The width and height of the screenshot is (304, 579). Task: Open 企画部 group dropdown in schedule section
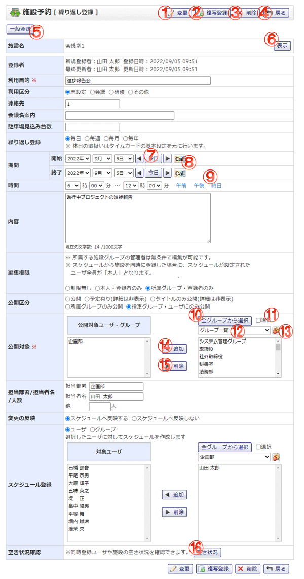pyautogui.click(x=234, y=457)
